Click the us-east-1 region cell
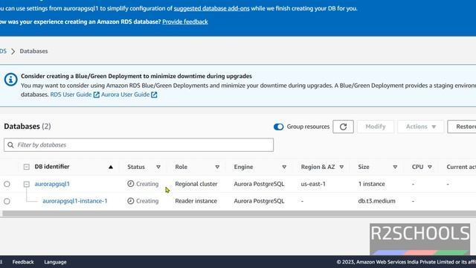The width and height of the screenshot is (476, 268). click(313, 184)
